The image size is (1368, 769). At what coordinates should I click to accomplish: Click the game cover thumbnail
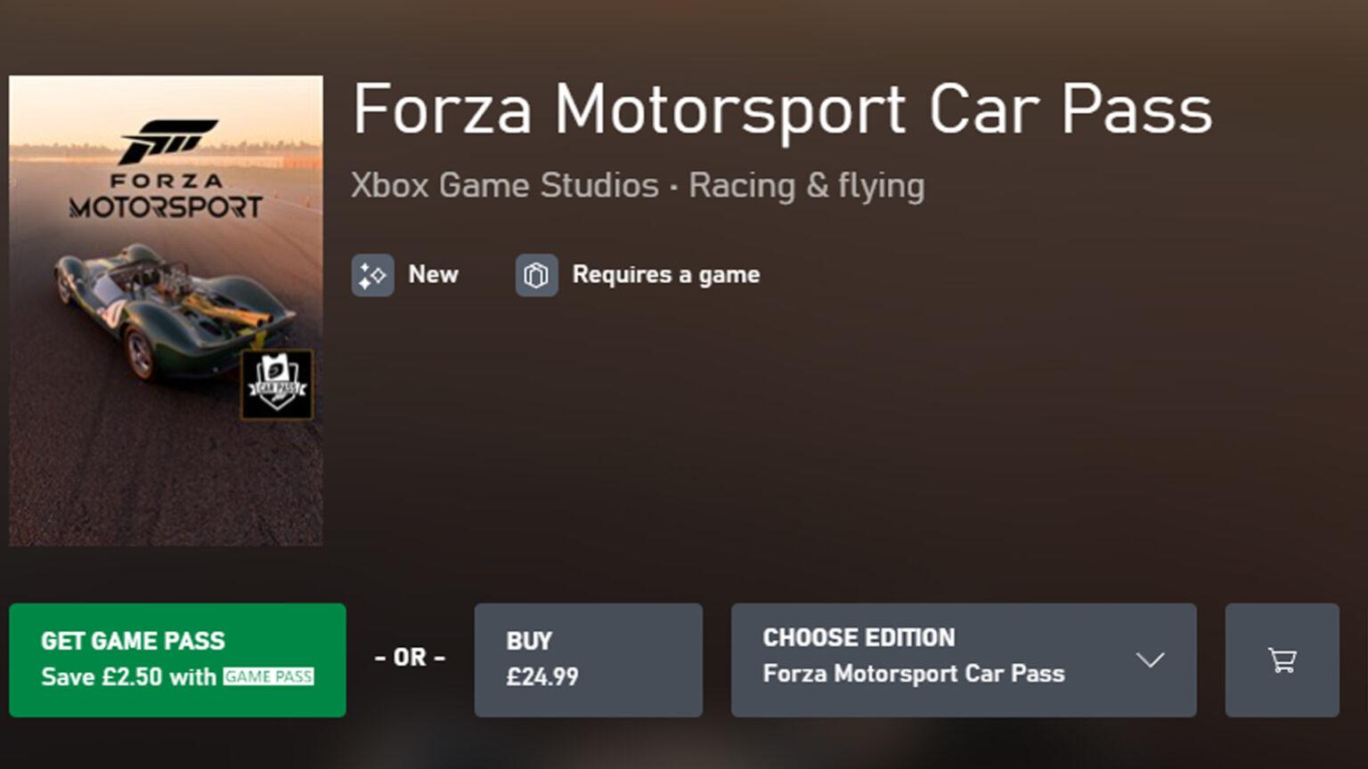[166, 310]
